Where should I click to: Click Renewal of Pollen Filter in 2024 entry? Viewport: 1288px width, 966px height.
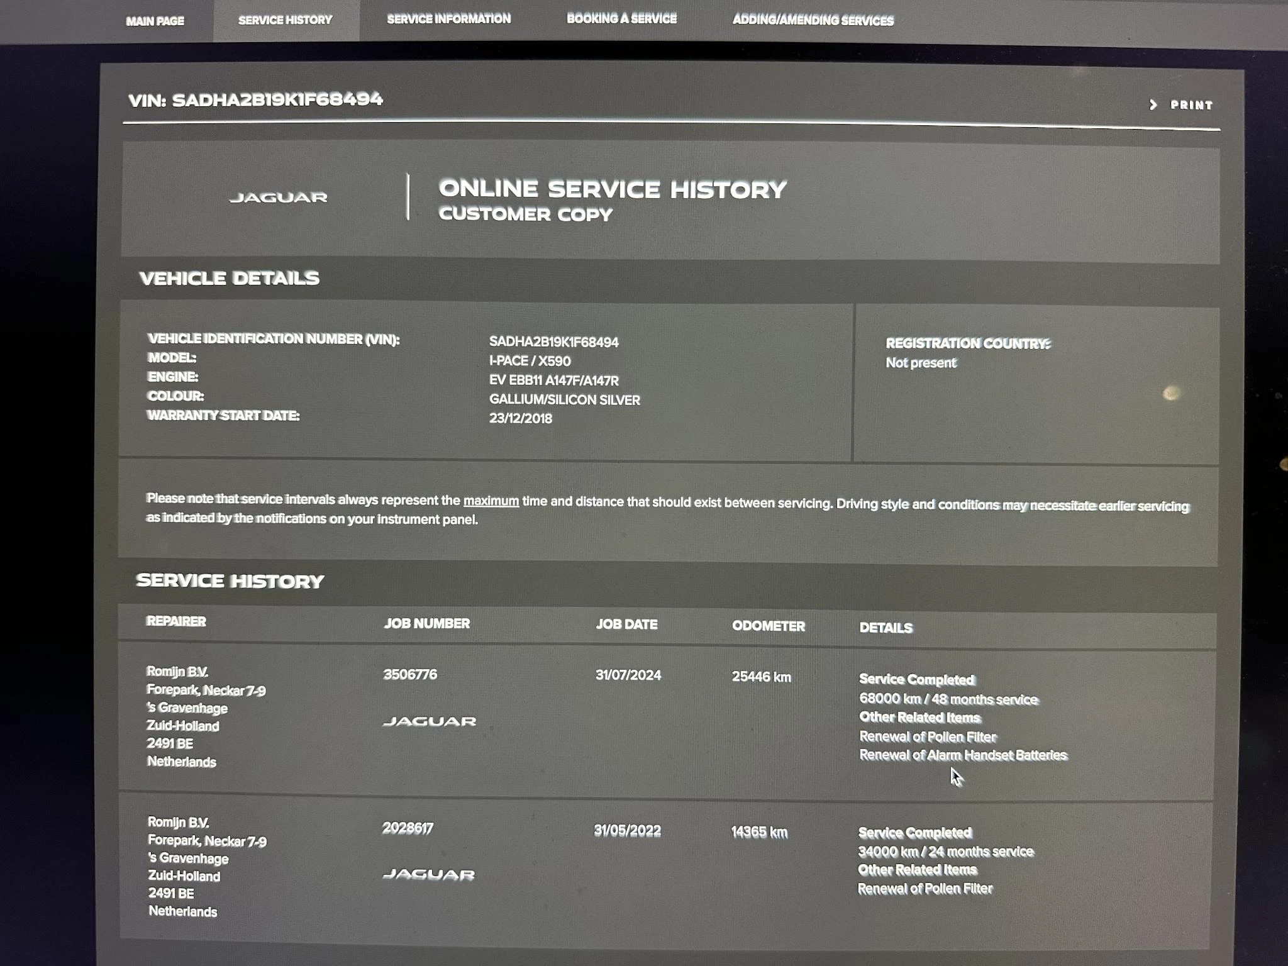pyautogui.click(x=928, y=736)
